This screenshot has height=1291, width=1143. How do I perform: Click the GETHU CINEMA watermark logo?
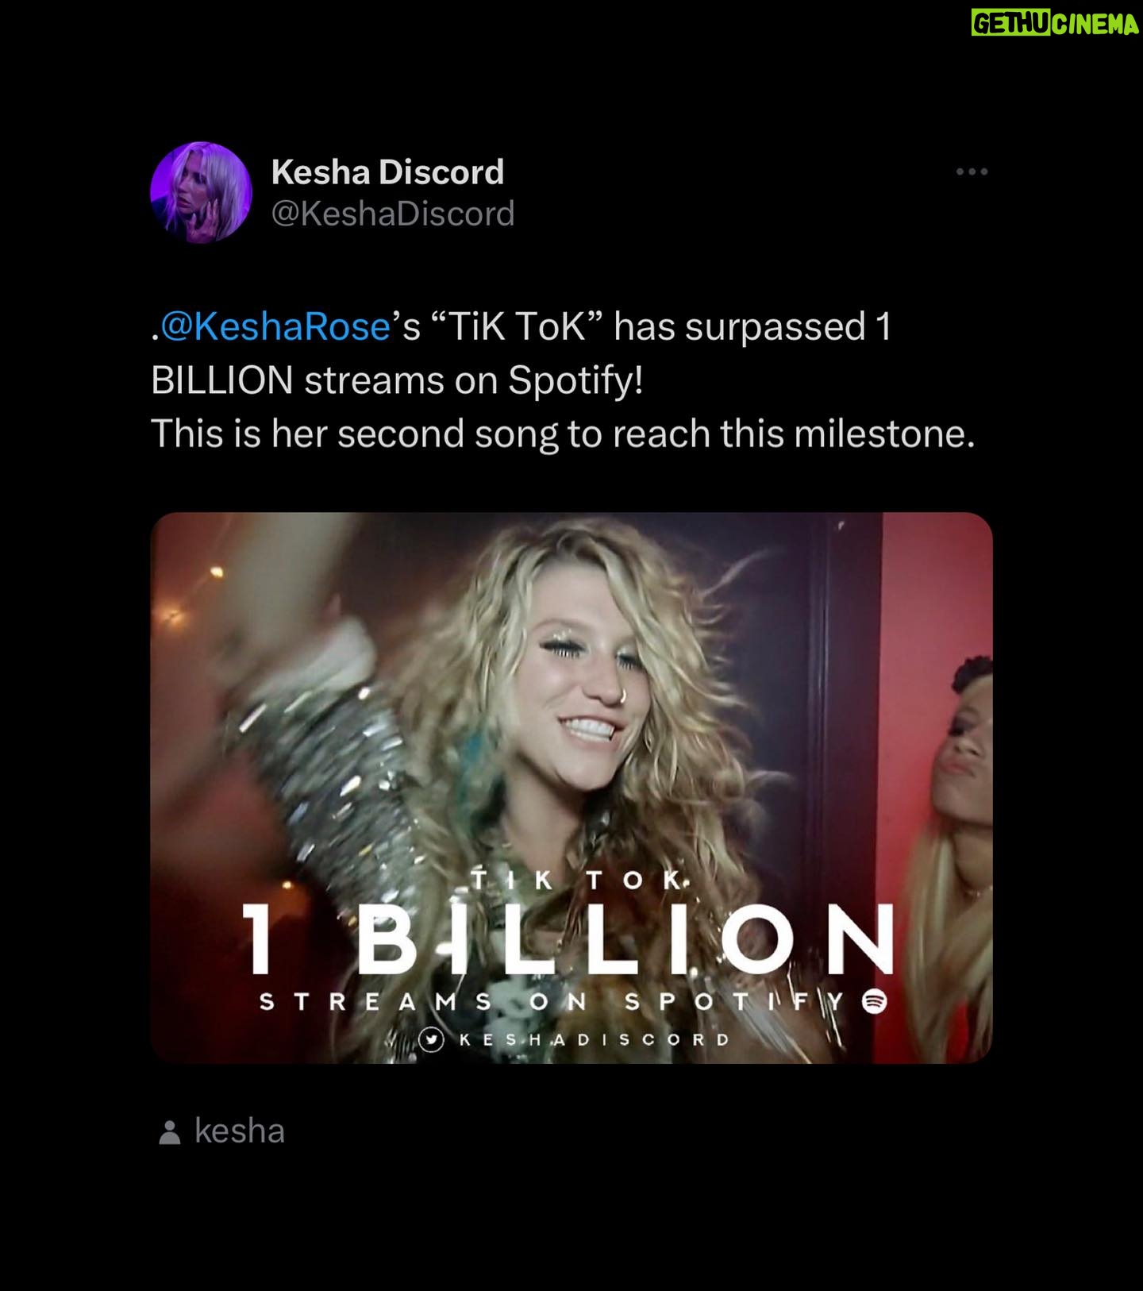1055,24
